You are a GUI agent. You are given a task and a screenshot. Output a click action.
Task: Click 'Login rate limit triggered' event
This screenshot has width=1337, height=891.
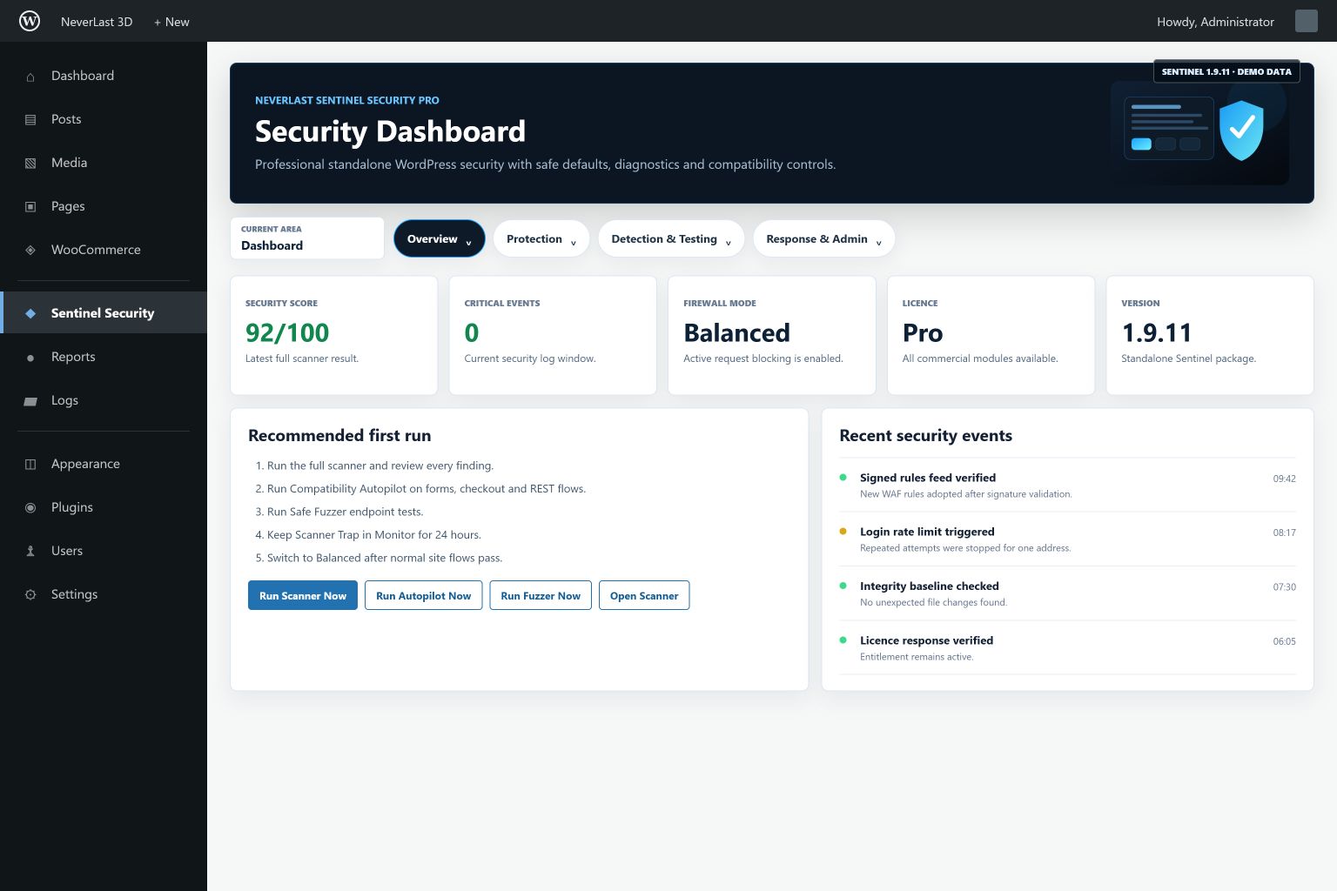point(927,532)
